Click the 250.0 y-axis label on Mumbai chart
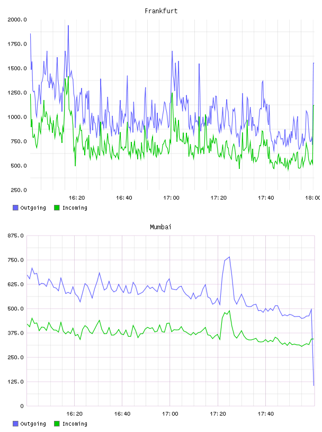This screenshot has width=322, height=432. 15,357
